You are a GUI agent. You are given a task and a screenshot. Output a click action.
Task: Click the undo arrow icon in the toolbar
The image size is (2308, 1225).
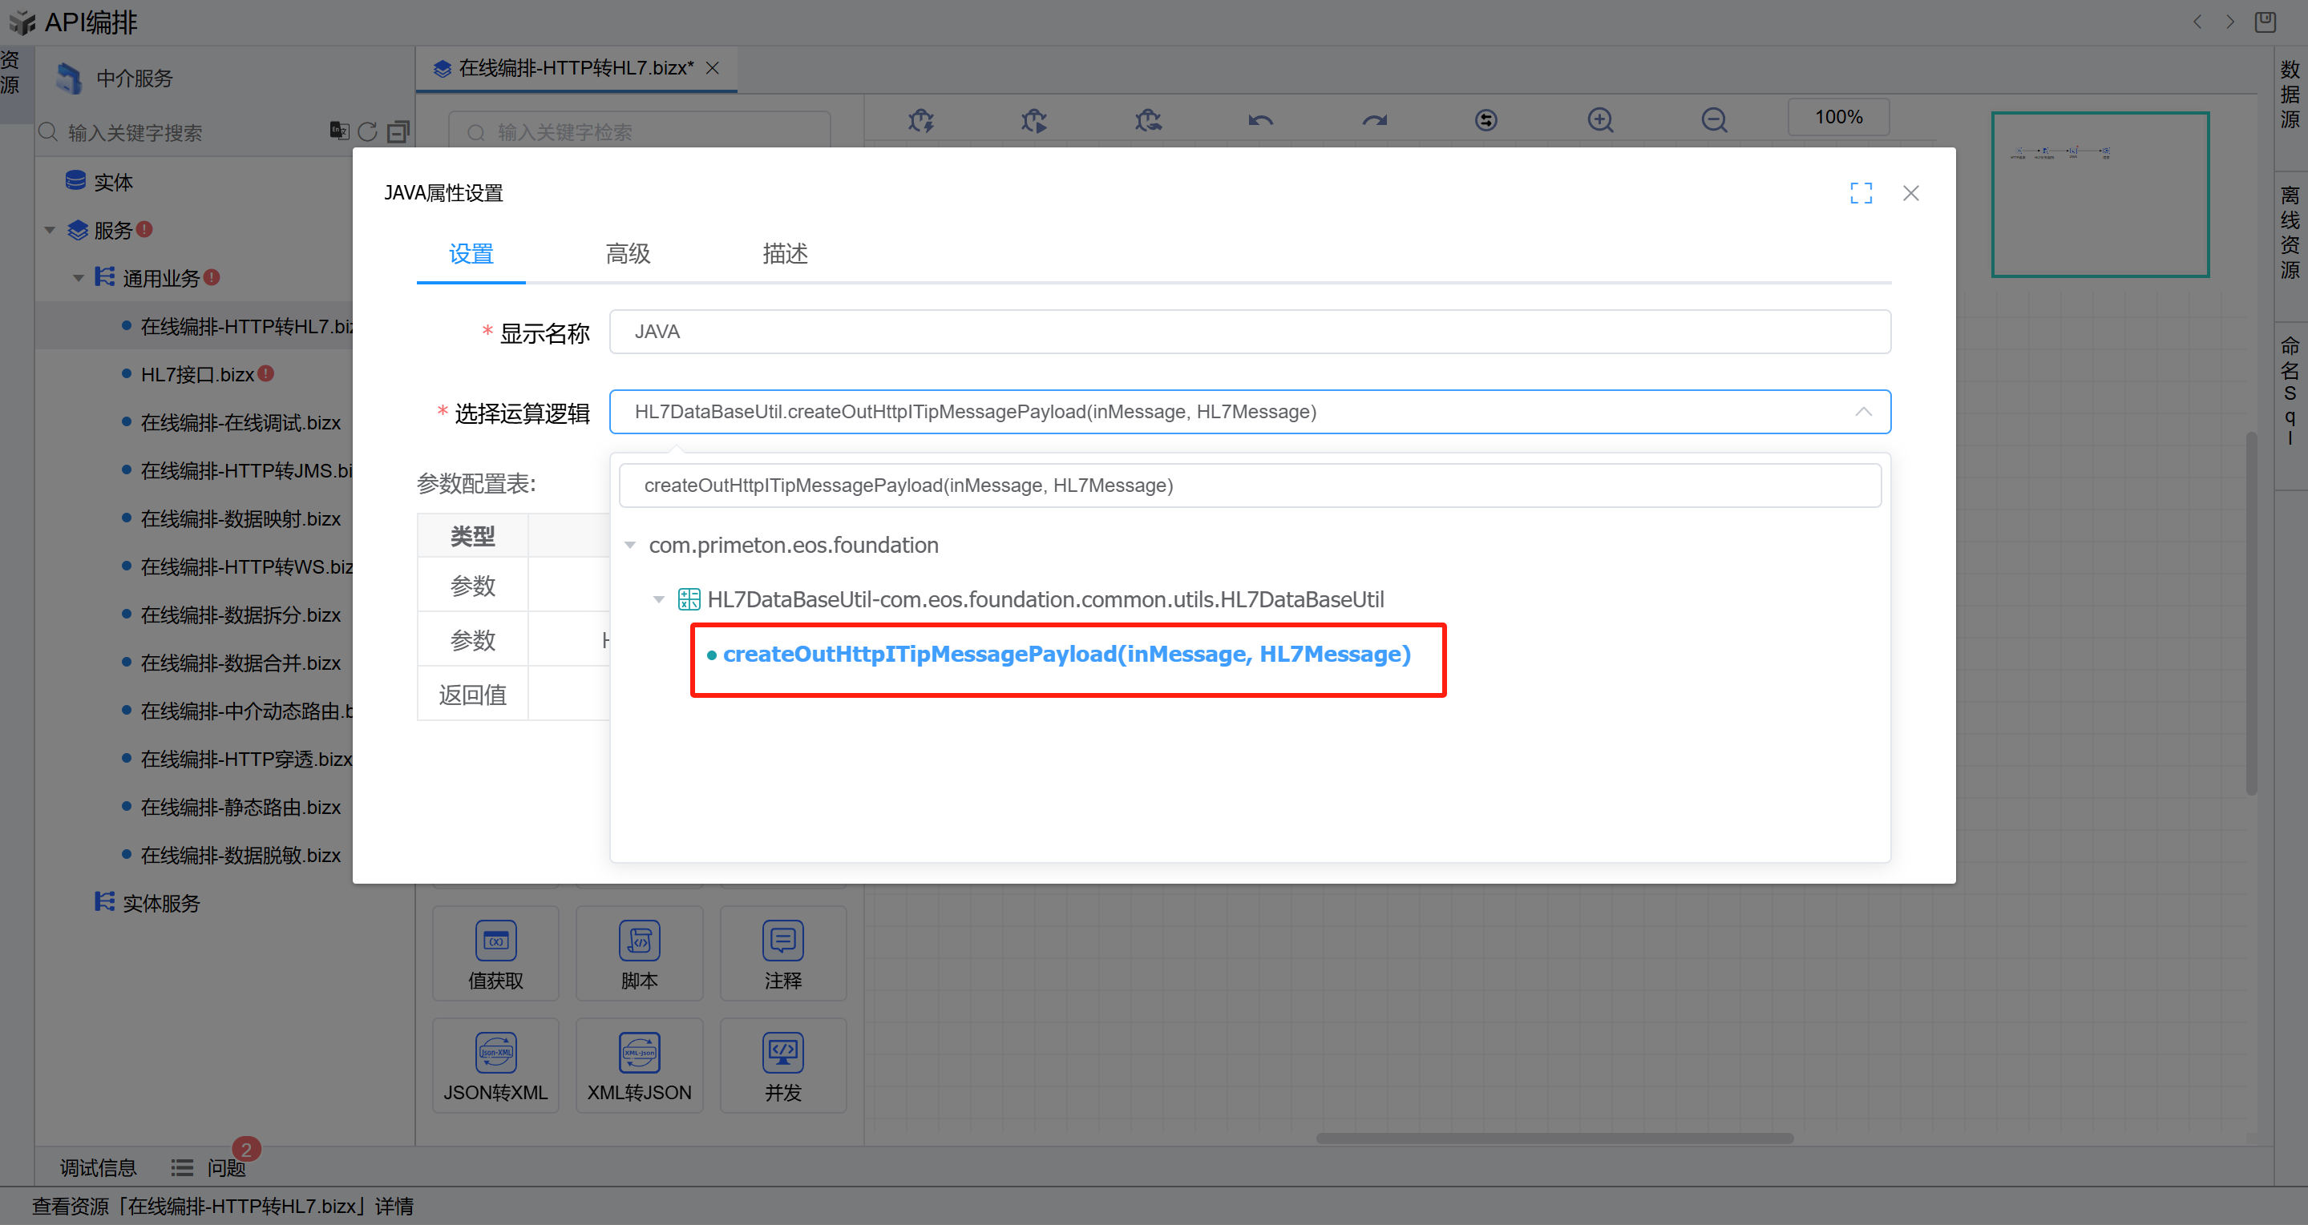1260,119
